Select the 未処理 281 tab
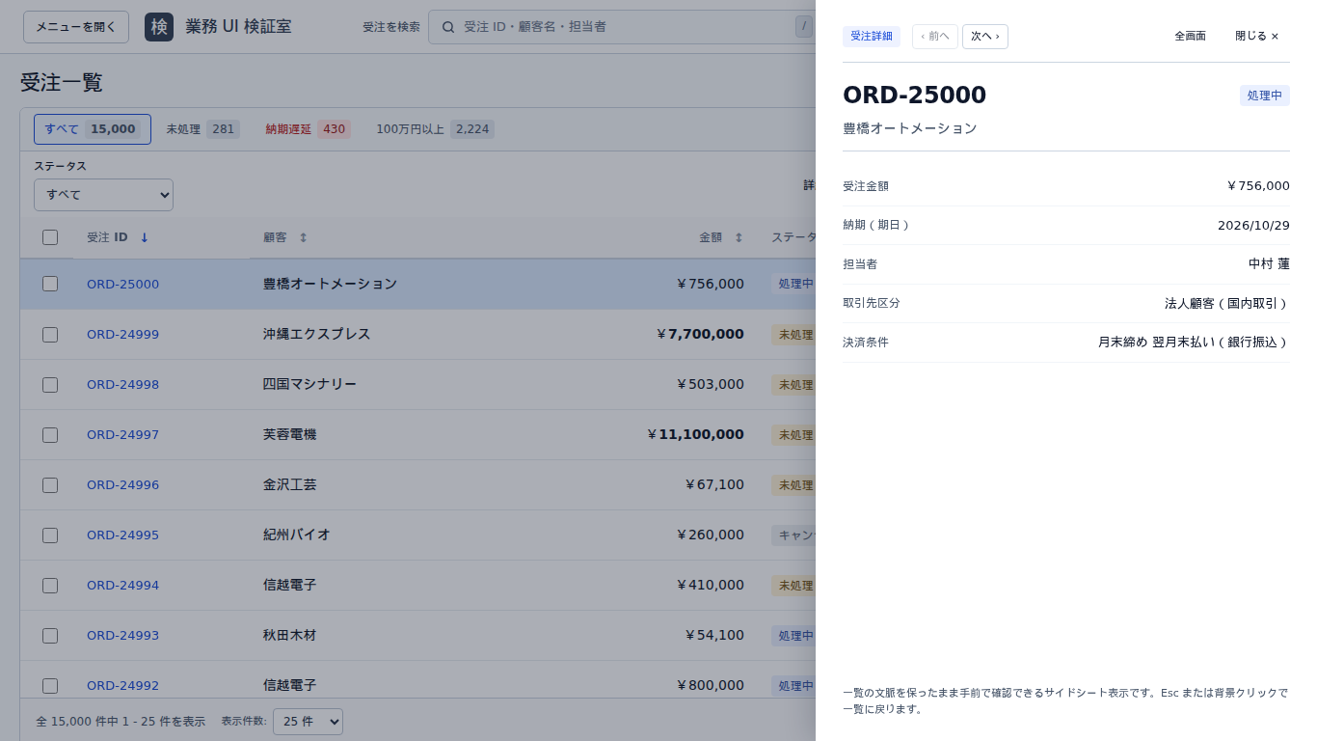Viewport: 1317px width, 741px height. pyautogui.click(x=202, y=129)
